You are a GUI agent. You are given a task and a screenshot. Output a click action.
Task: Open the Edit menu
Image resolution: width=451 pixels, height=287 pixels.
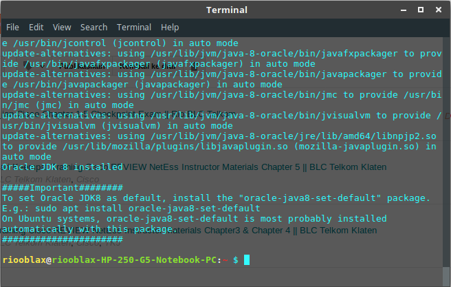click(x=36, y=28)
